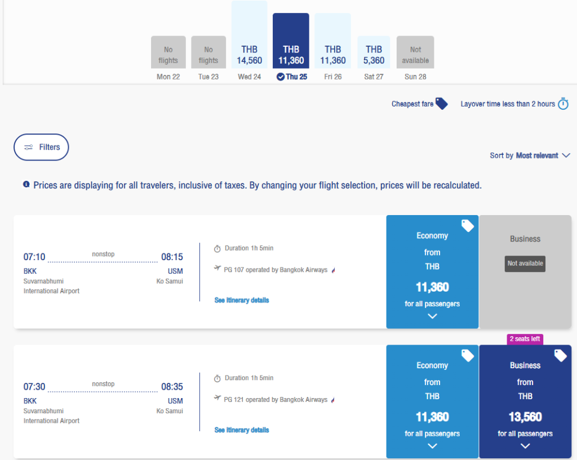Select Economy fare for flight PG 107
Screen dimensions: 577x460
click(x=432, y=272)
